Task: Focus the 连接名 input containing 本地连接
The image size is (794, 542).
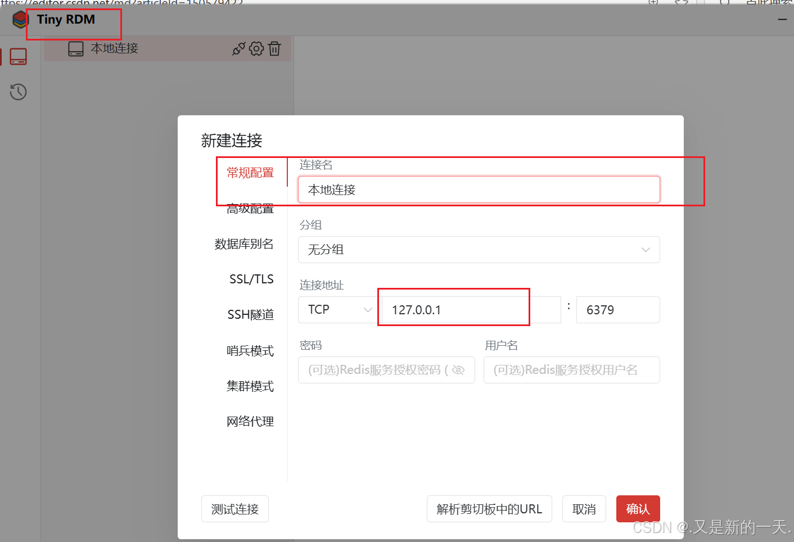Action: click(479, 189)
